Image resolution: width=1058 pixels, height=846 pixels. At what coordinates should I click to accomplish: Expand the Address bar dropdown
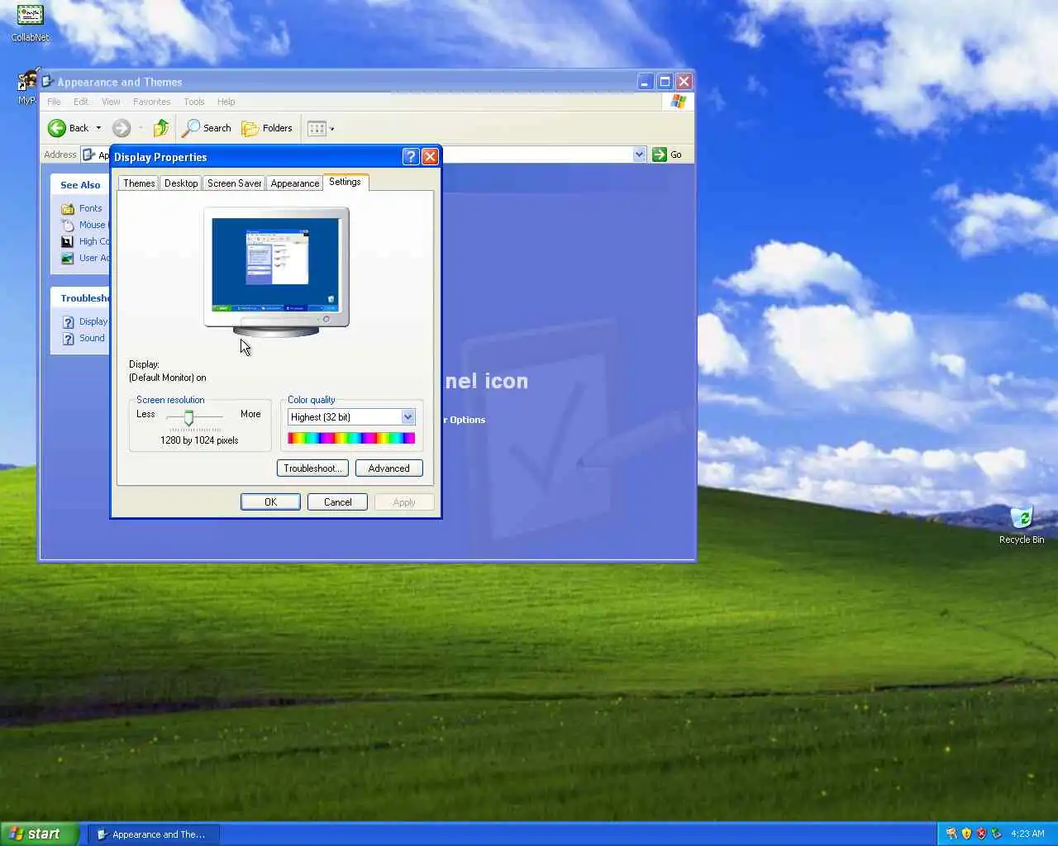click(639, 154)
